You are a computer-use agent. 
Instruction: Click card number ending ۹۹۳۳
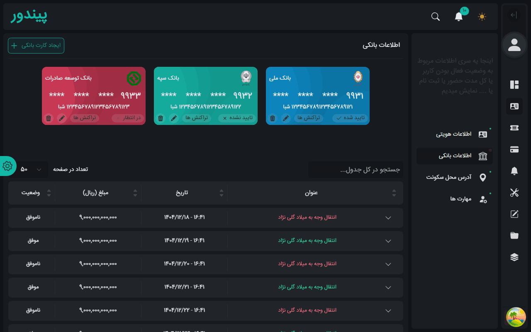[x=94, y=95]
